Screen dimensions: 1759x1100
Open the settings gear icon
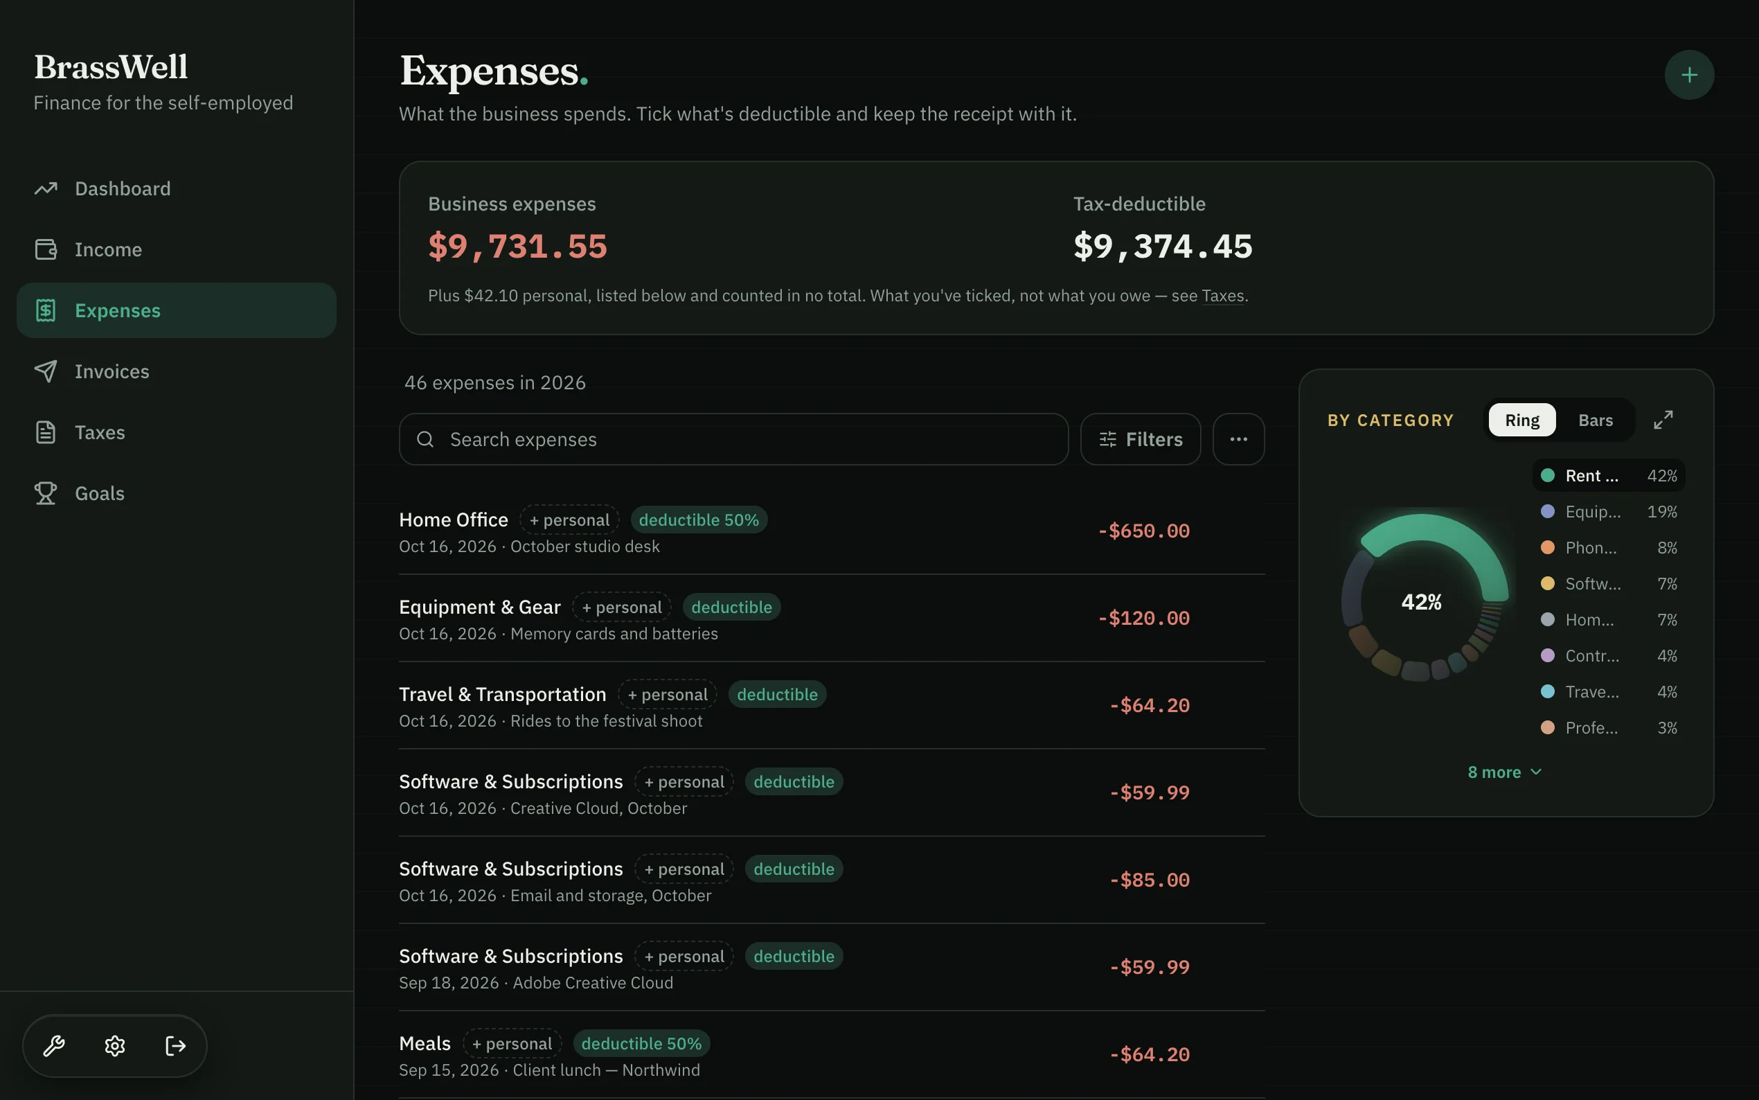115,1045
